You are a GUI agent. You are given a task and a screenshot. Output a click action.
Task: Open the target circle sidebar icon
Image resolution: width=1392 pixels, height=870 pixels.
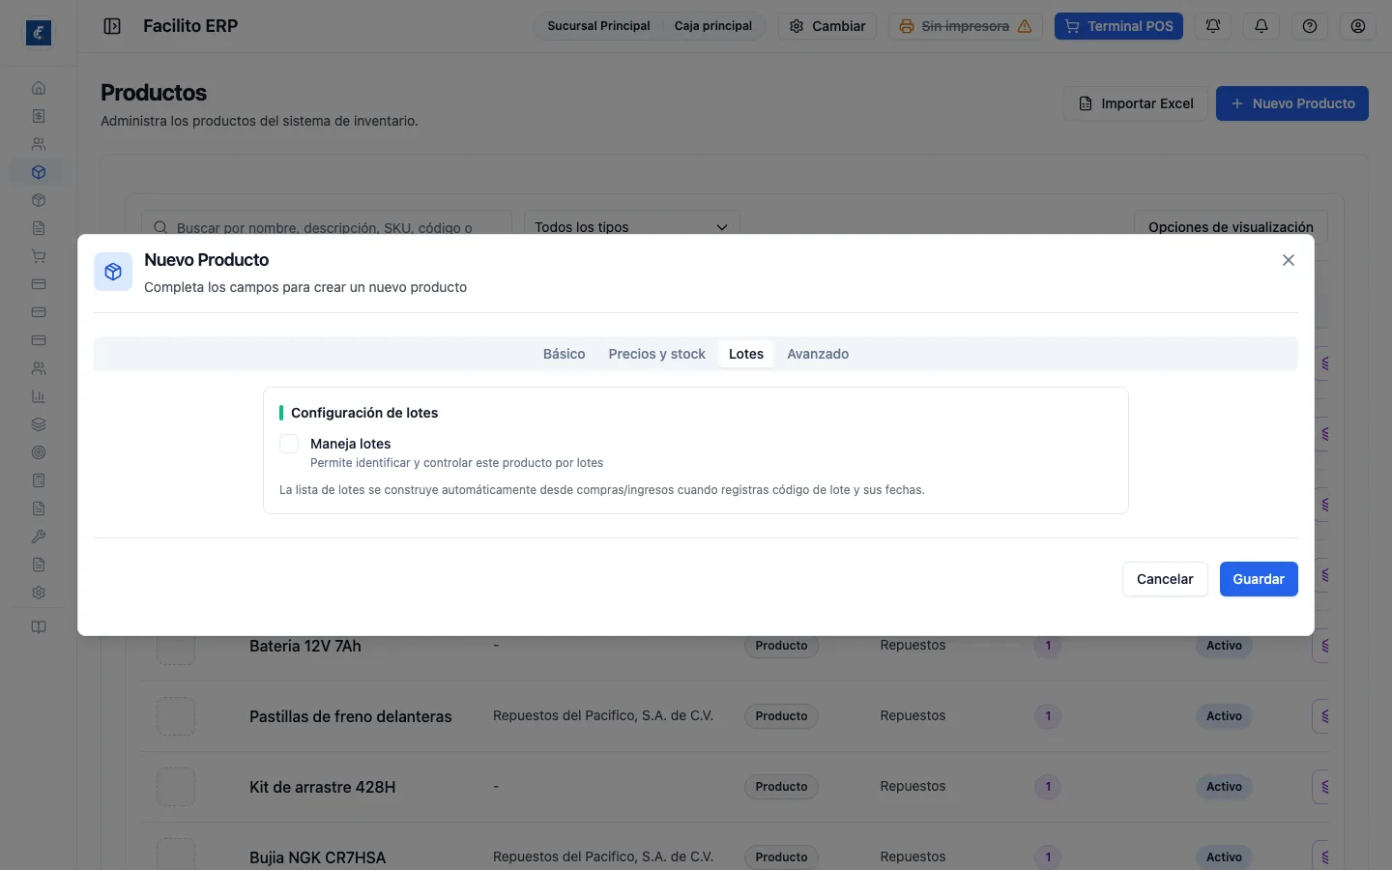[x=39, y=452]
